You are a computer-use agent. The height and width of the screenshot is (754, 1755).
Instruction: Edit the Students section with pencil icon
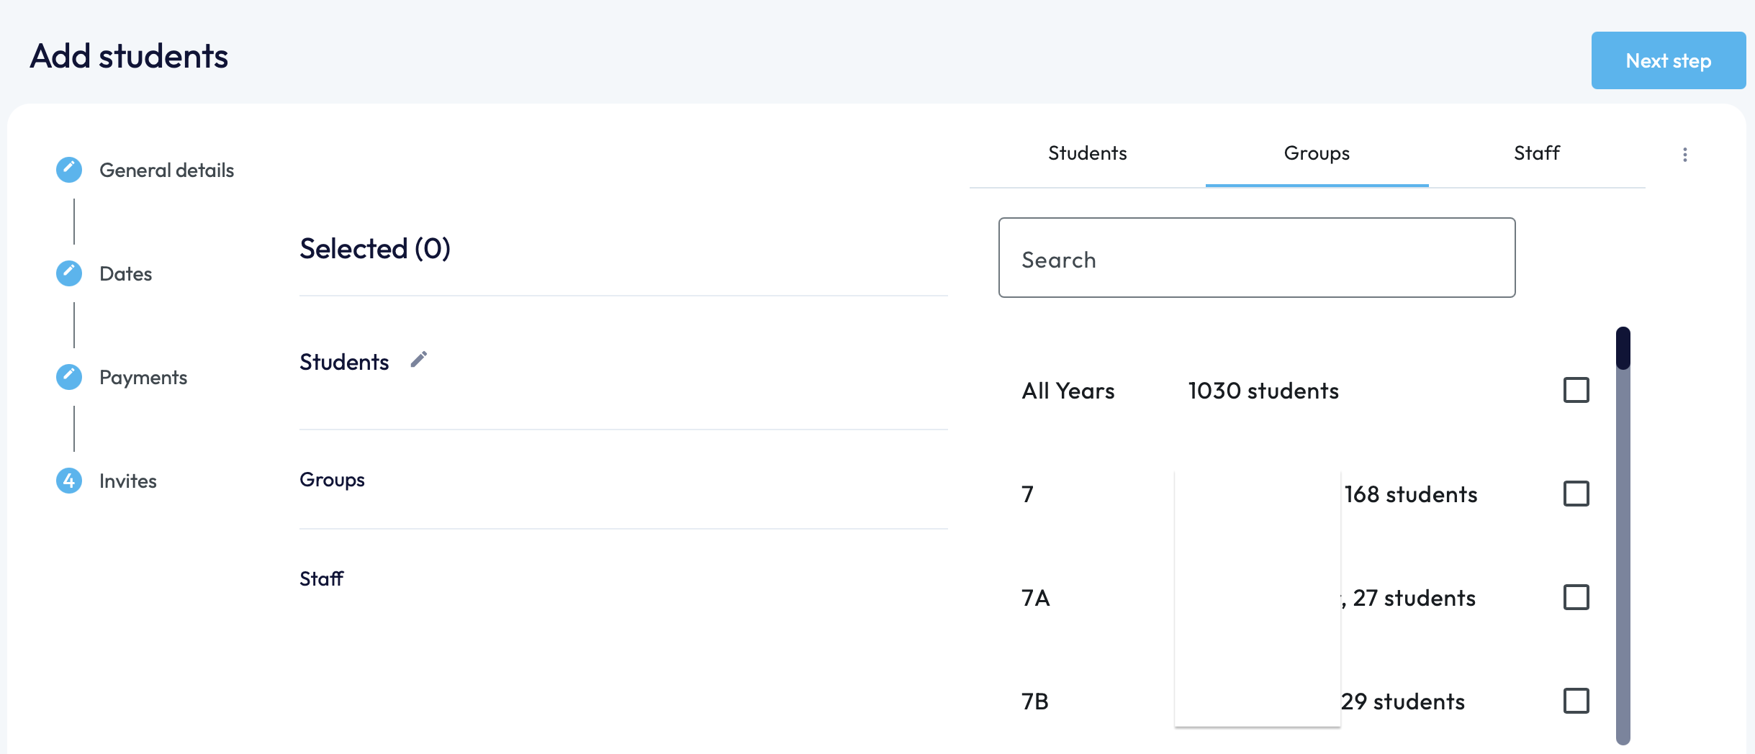pyautogui.click(x=419, y=360)
